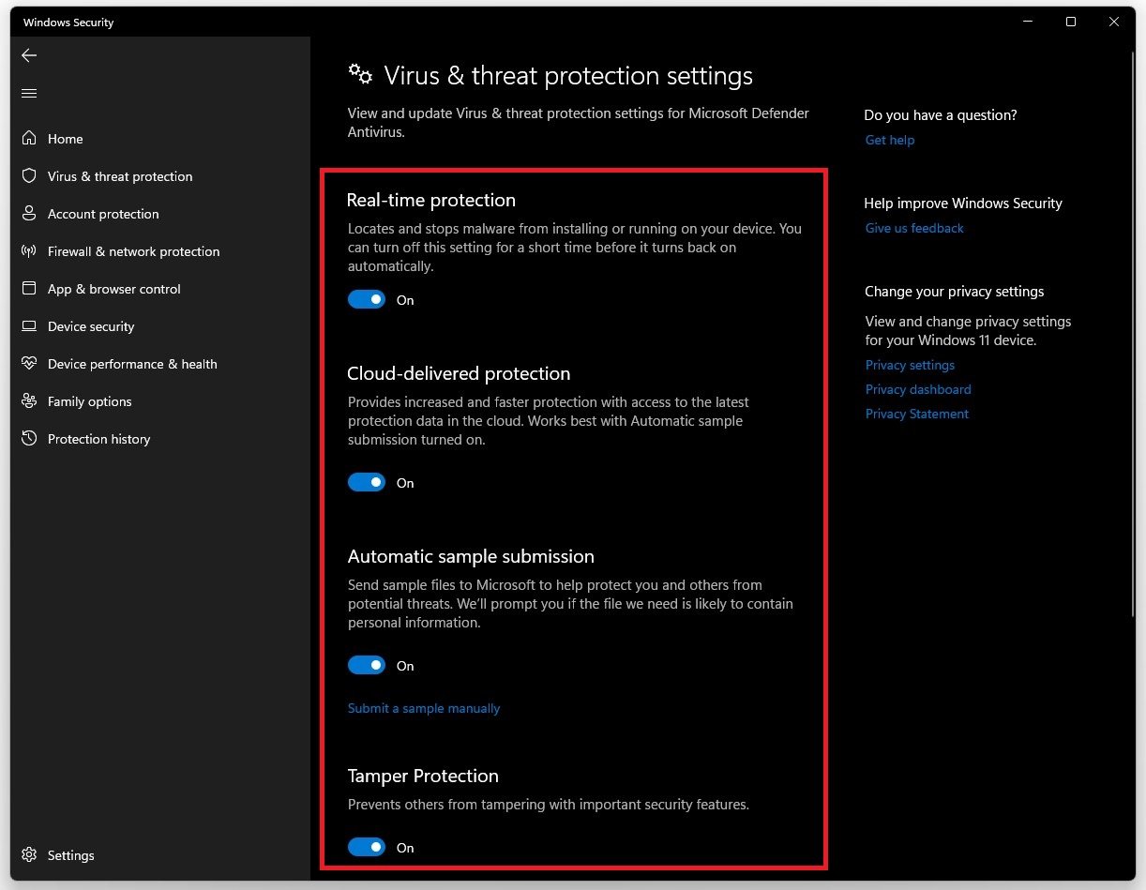Click the Account protection person icon
Image resolution: width=1146 pixels, height=890 pixels.
point(29,214)
